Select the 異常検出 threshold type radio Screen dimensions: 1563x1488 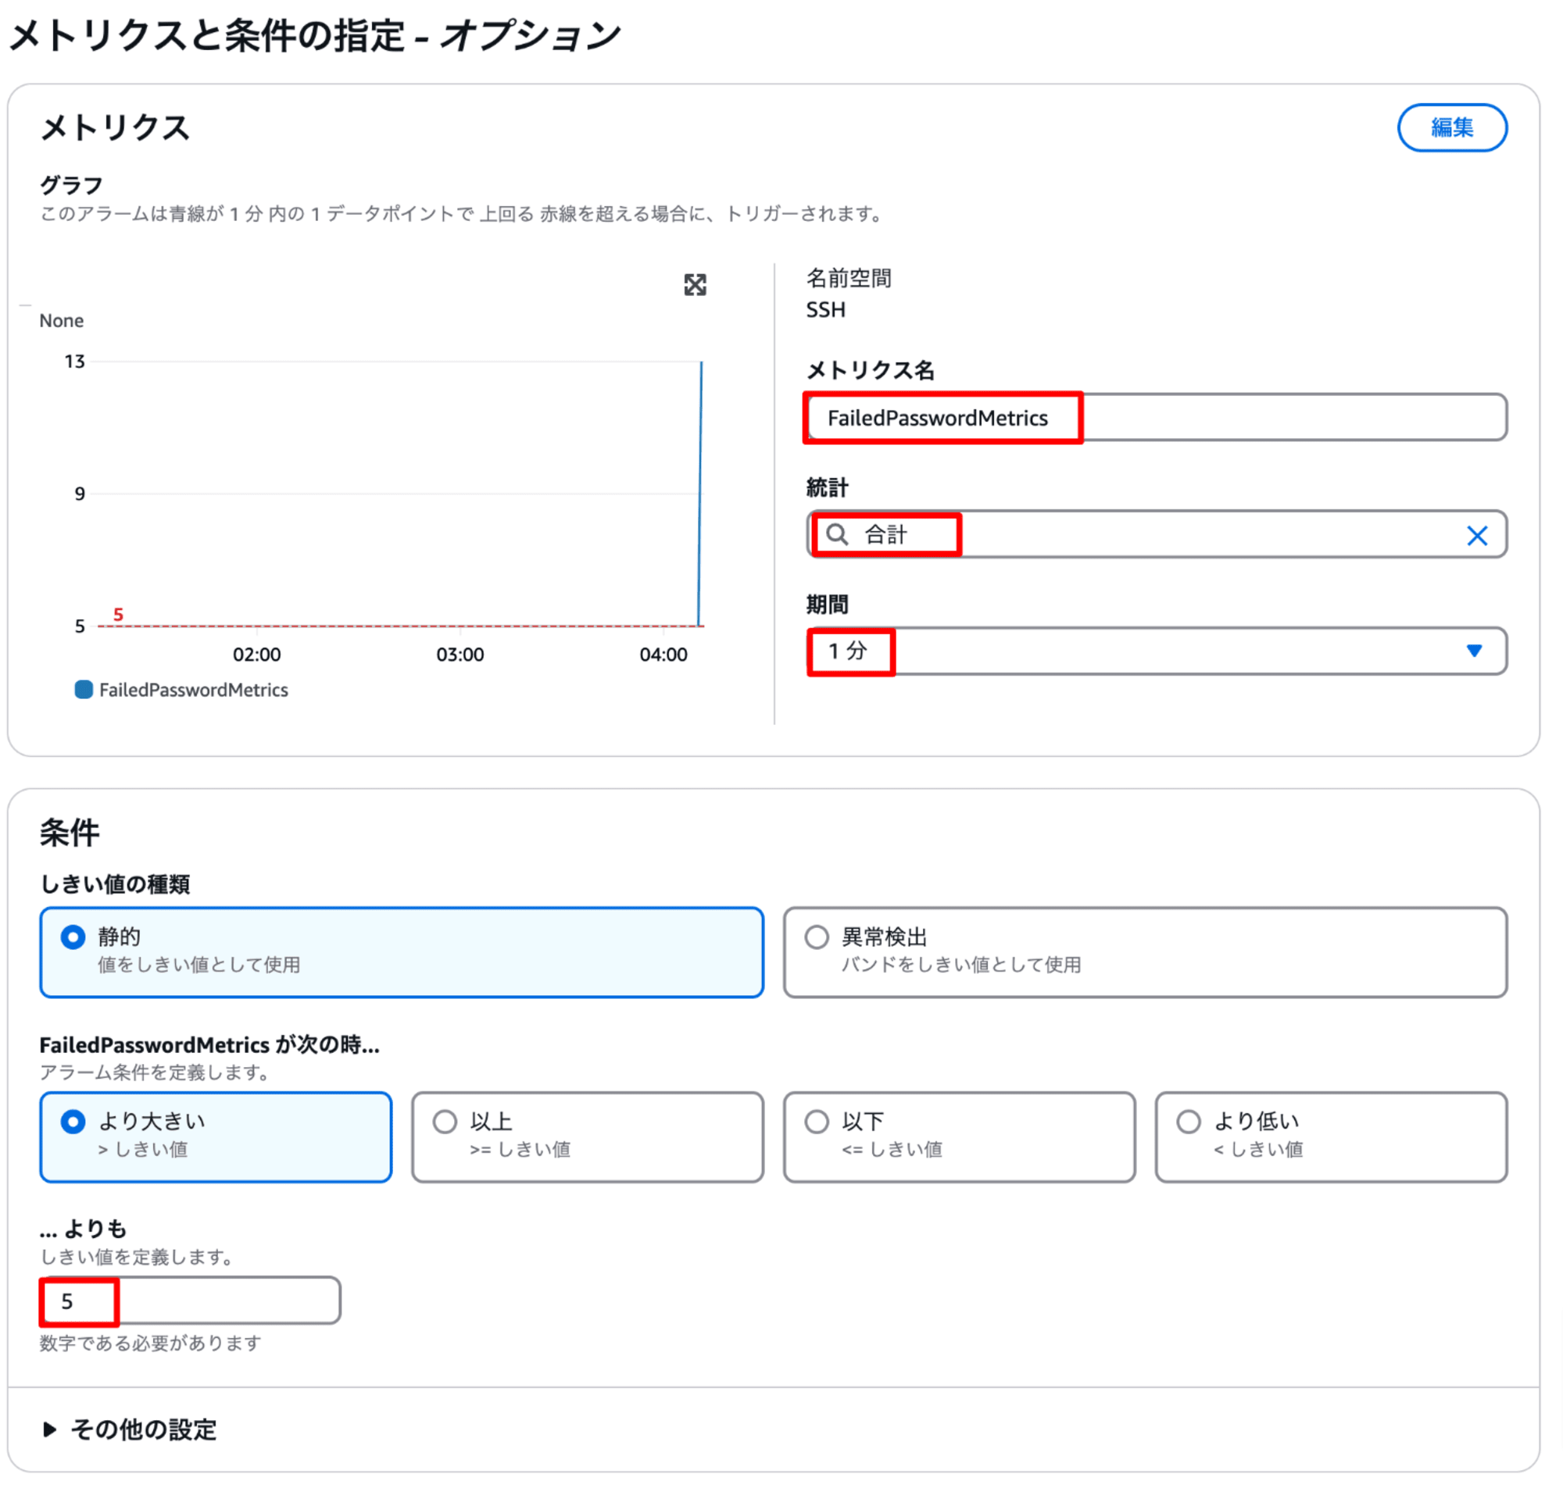pyautogui.click(x=817, y=937)
